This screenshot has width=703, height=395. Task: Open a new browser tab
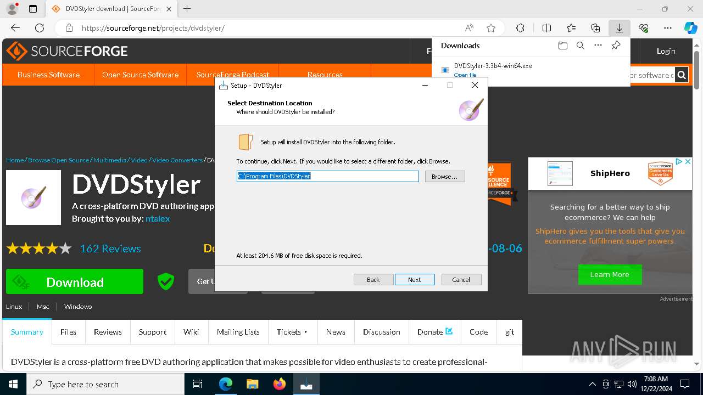click(x=187, y=9)
